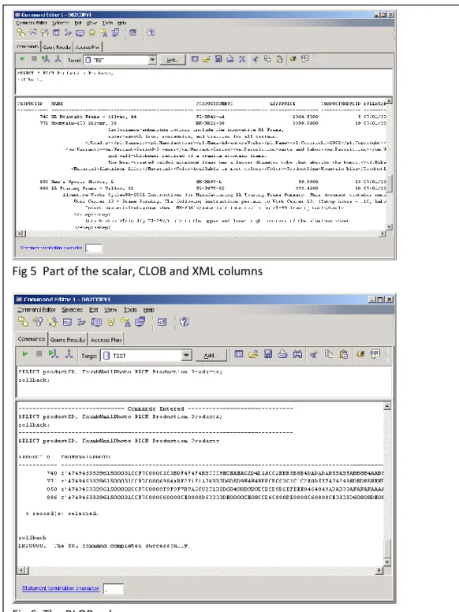This screenshot has width=459, height=612.
Task: Click the Add... button in Fig 5 window
Action: tap(173, 60)
